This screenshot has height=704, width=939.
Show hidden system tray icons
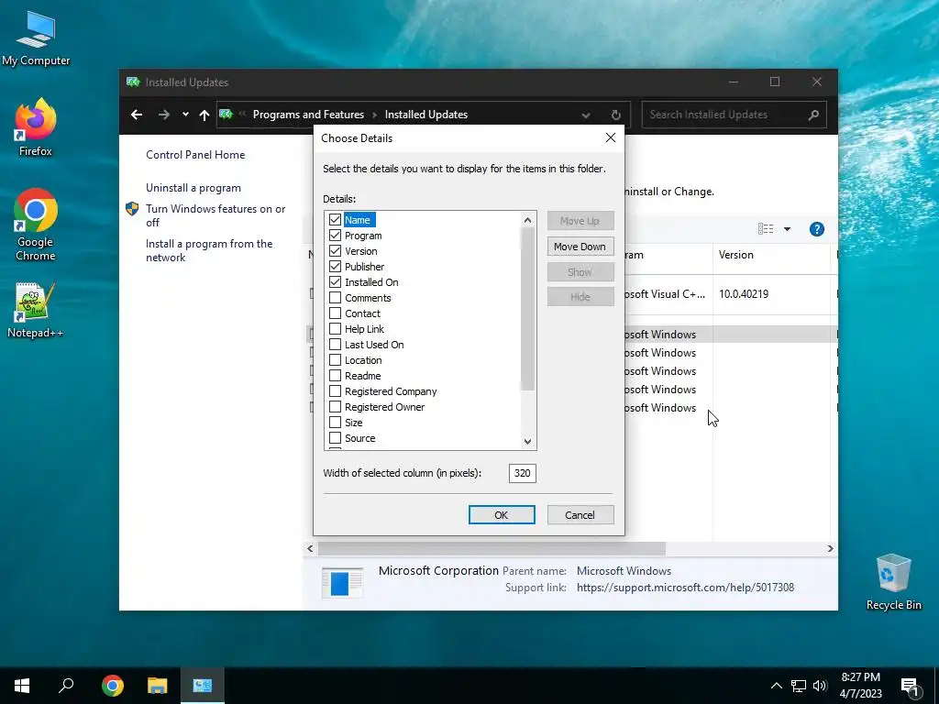[776, 686]
